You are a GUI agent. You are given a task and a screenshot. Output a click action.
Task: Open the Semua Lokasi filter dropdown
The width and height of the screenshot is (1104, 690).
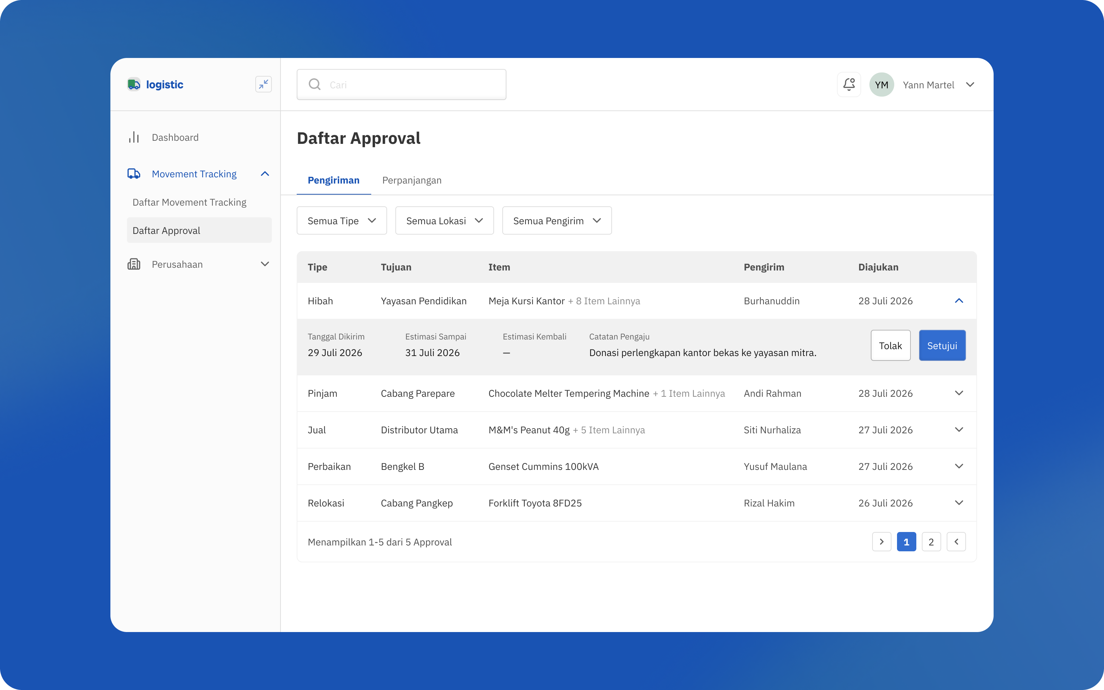click(444, 221)
